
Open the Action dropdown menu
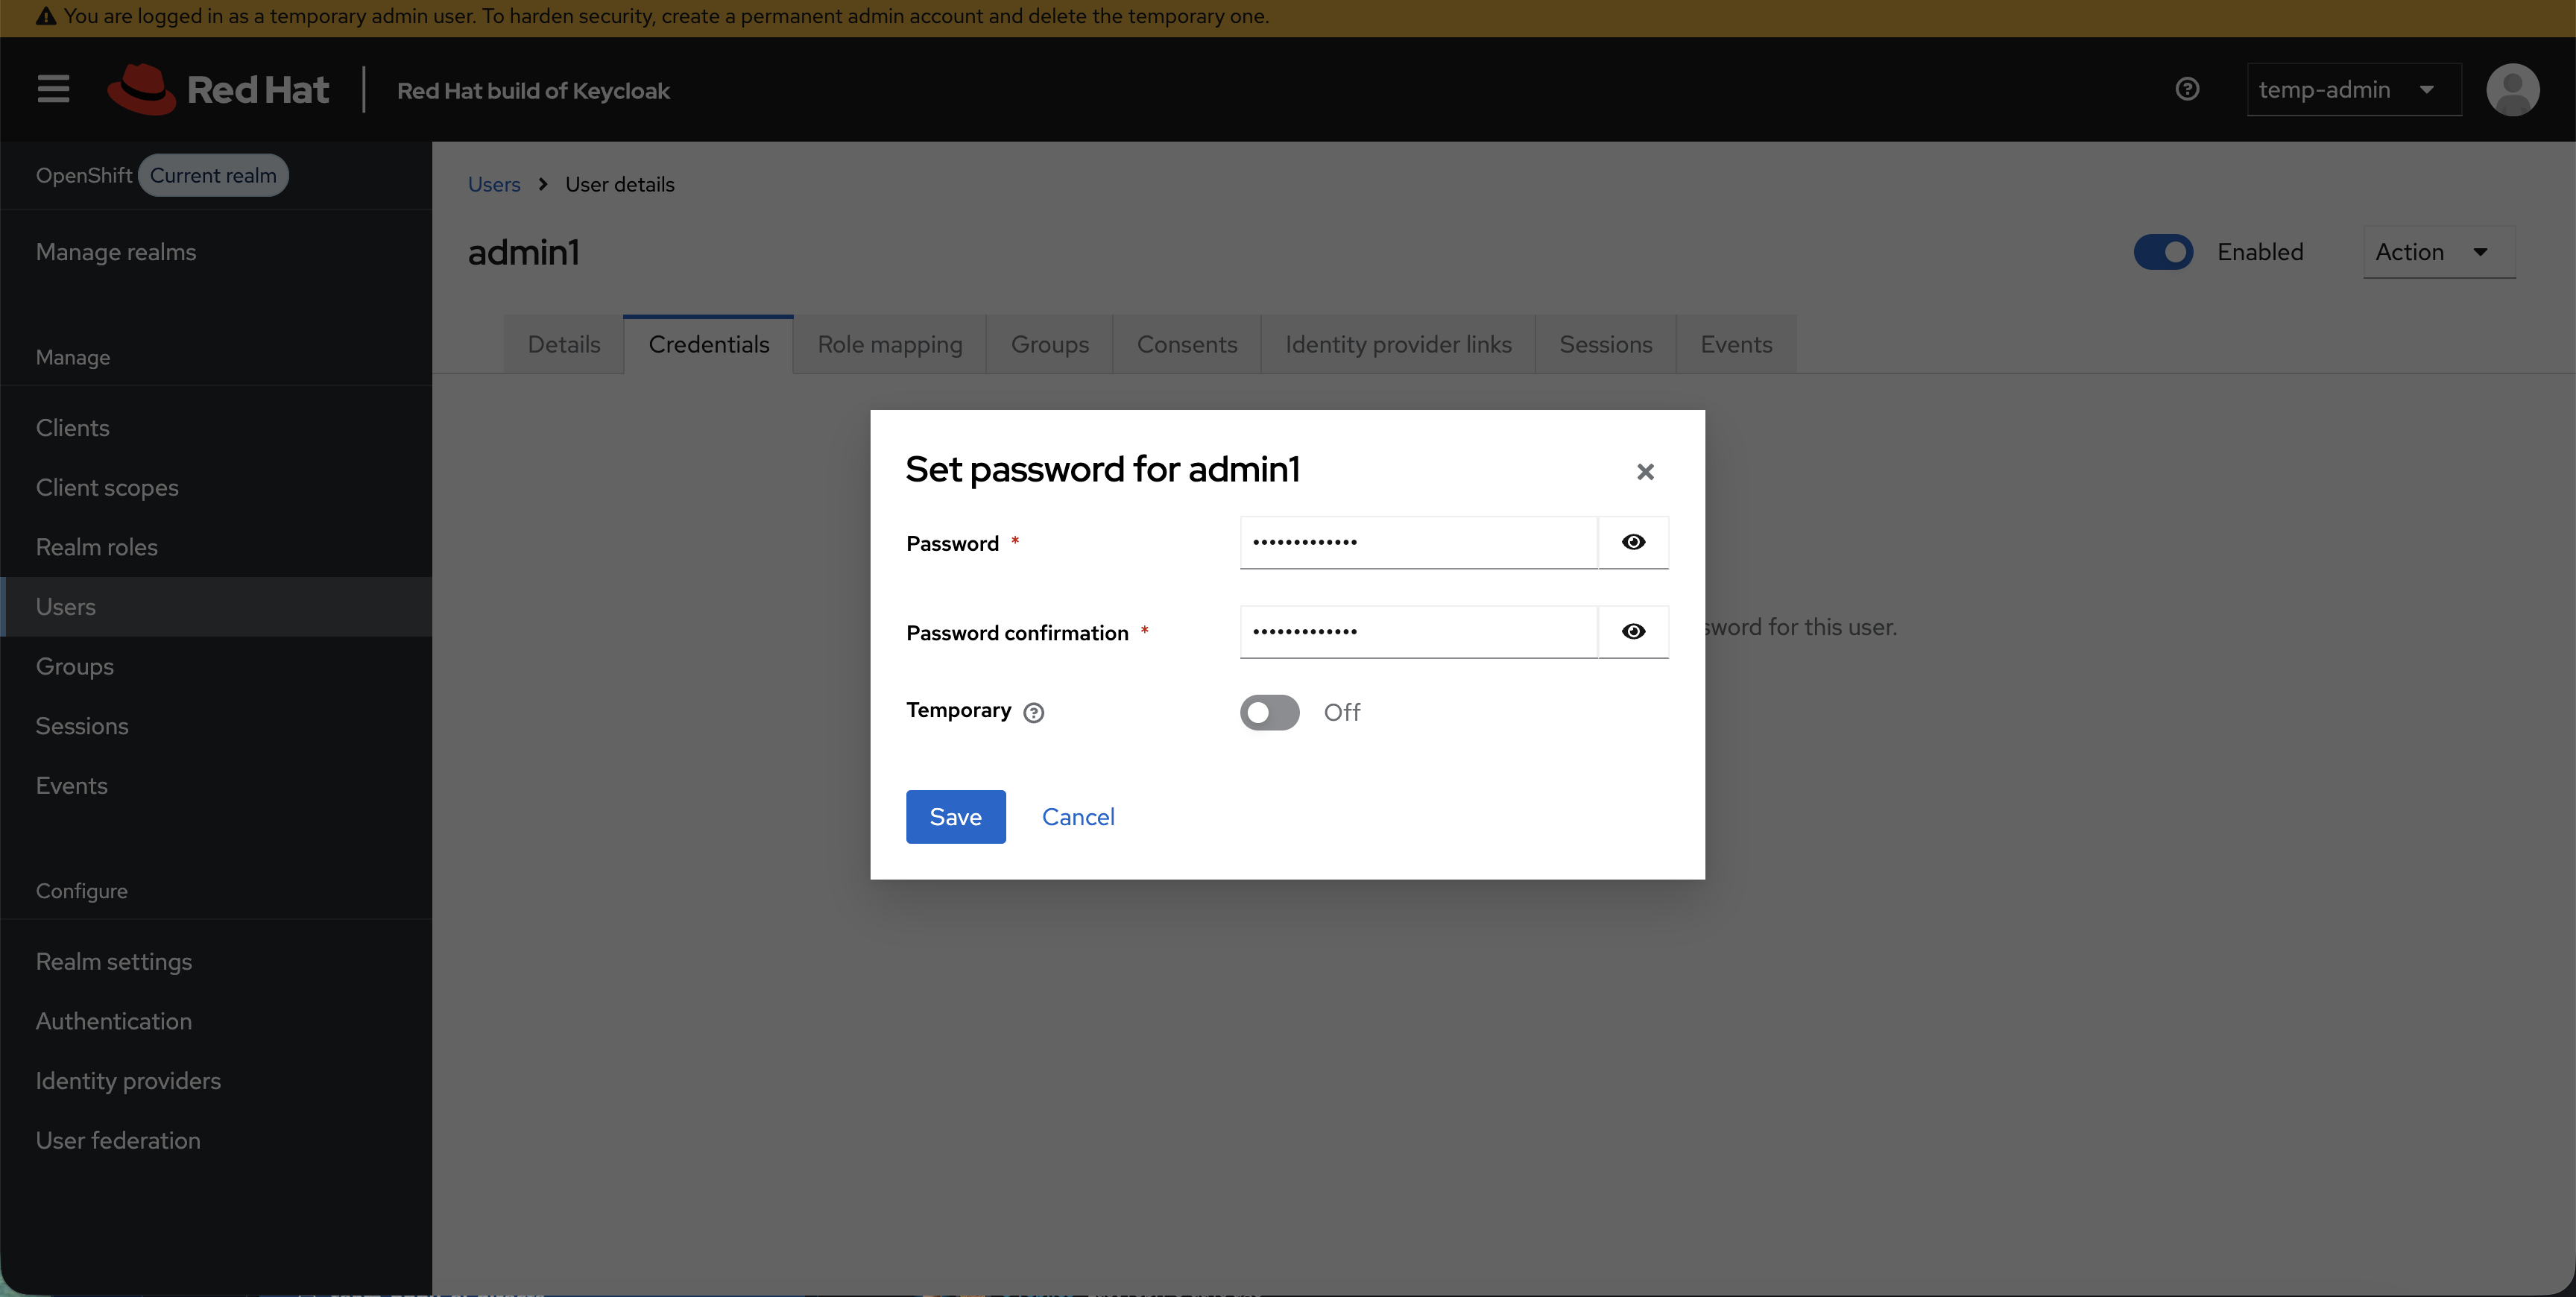(x=2438, y=252)
